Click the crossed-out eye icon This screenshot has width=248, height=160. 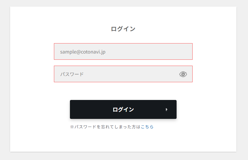pyautogui.click(x=183, y=74)
